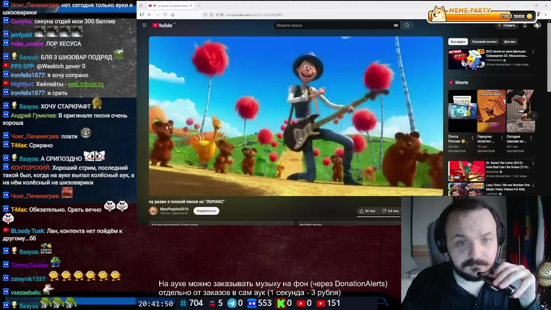Screen dimensions: 551x310
Task: Open the YouTube account avatar menu
Action: pyautogui.click(x=537, y=25)
